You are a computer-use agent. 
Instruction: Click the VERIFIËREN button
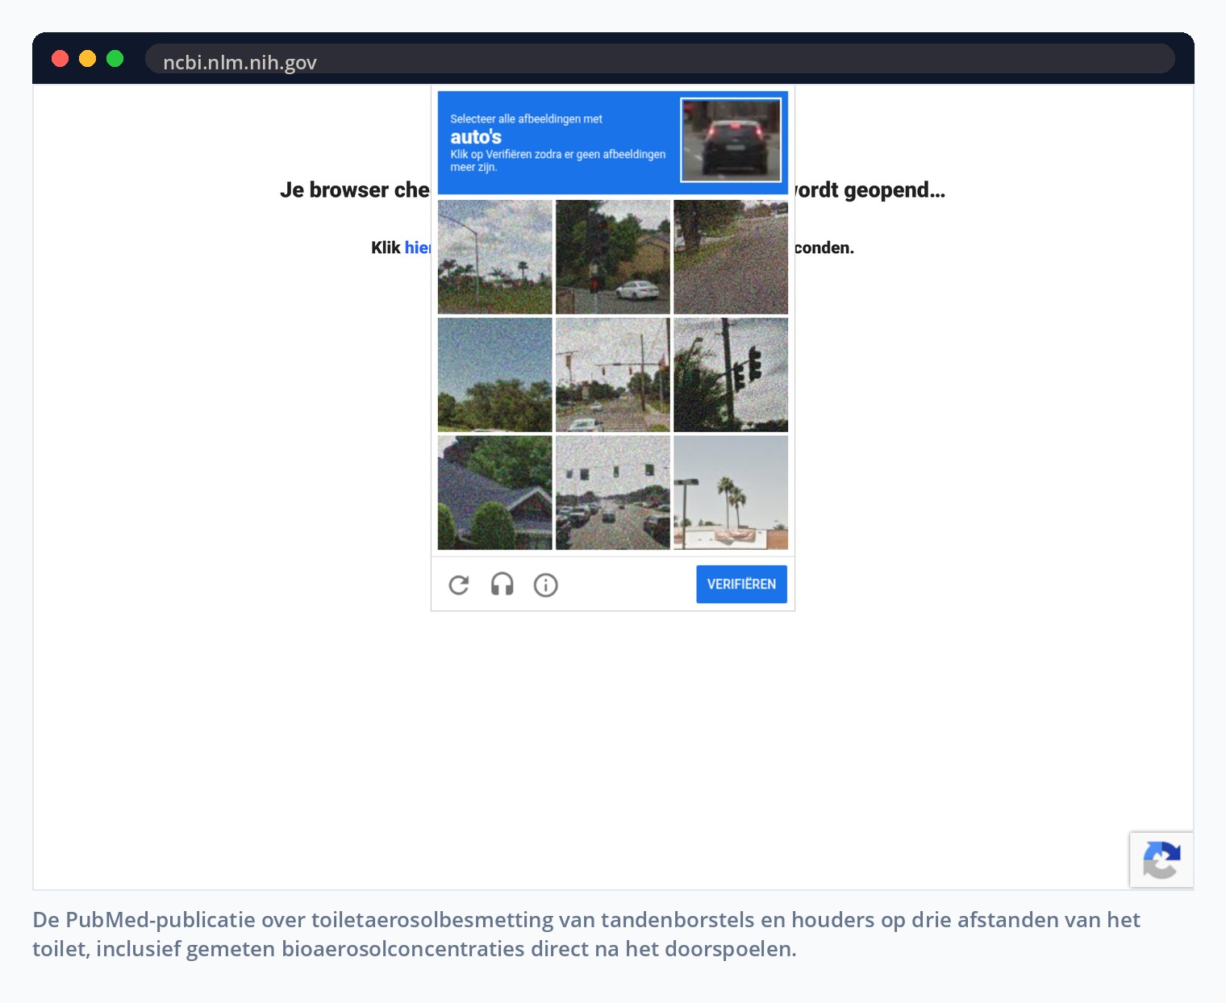point(741,584)
